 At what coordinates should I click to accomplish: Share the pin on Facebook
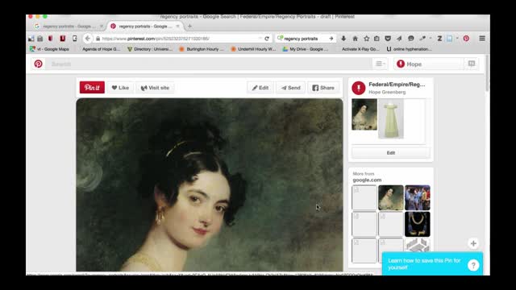323,88
